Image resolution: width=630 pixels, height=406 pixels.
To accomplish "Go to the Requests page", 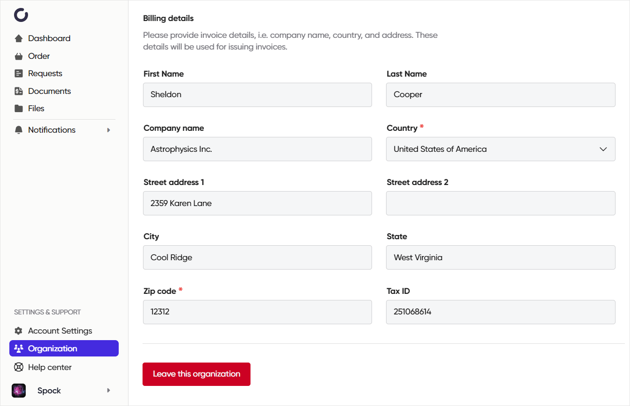I will click(45, 73).
